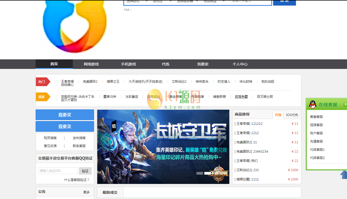The width and height of the screenshot is (347, 199).
Task: Select the first carousel indicator bar
Action: [200, 173]
